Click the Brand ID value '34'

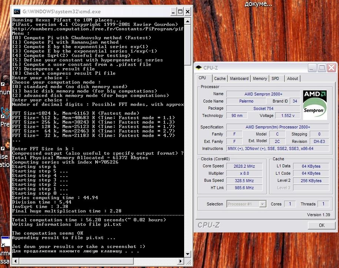(x=295, y=101)
